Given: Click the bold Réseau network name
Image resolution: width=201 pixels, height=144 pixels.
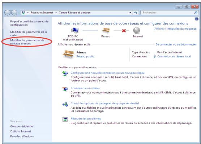Looking at the screenshot, I should [x=81, y=52].
